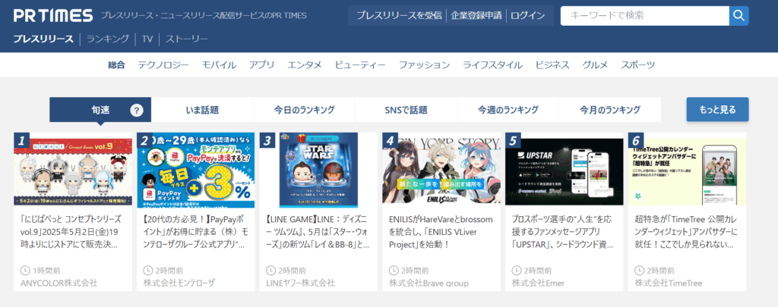778x307 pixels.
Task: Click company name 株式会社Brave group
Action: tap(429, 284)
